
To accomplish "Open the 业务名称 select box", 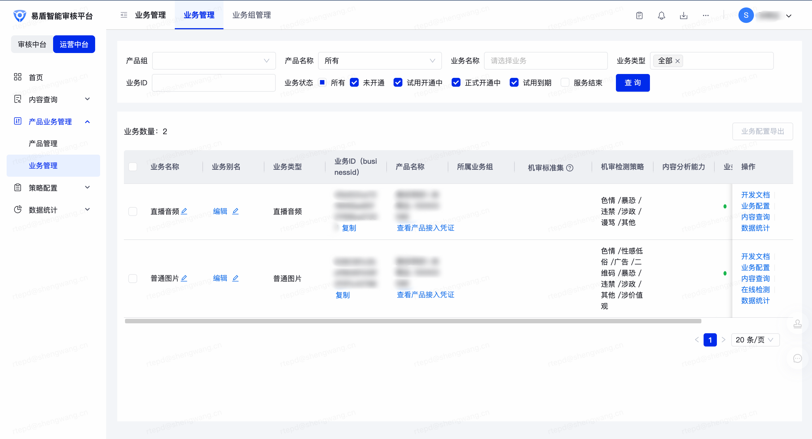I will coord(546,61).
